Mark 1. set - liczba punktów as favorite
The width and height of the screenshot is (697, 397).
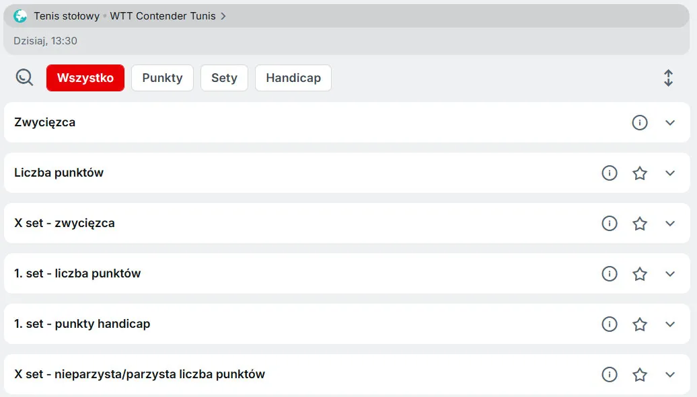pyautogui.click(x=640, y=273)
